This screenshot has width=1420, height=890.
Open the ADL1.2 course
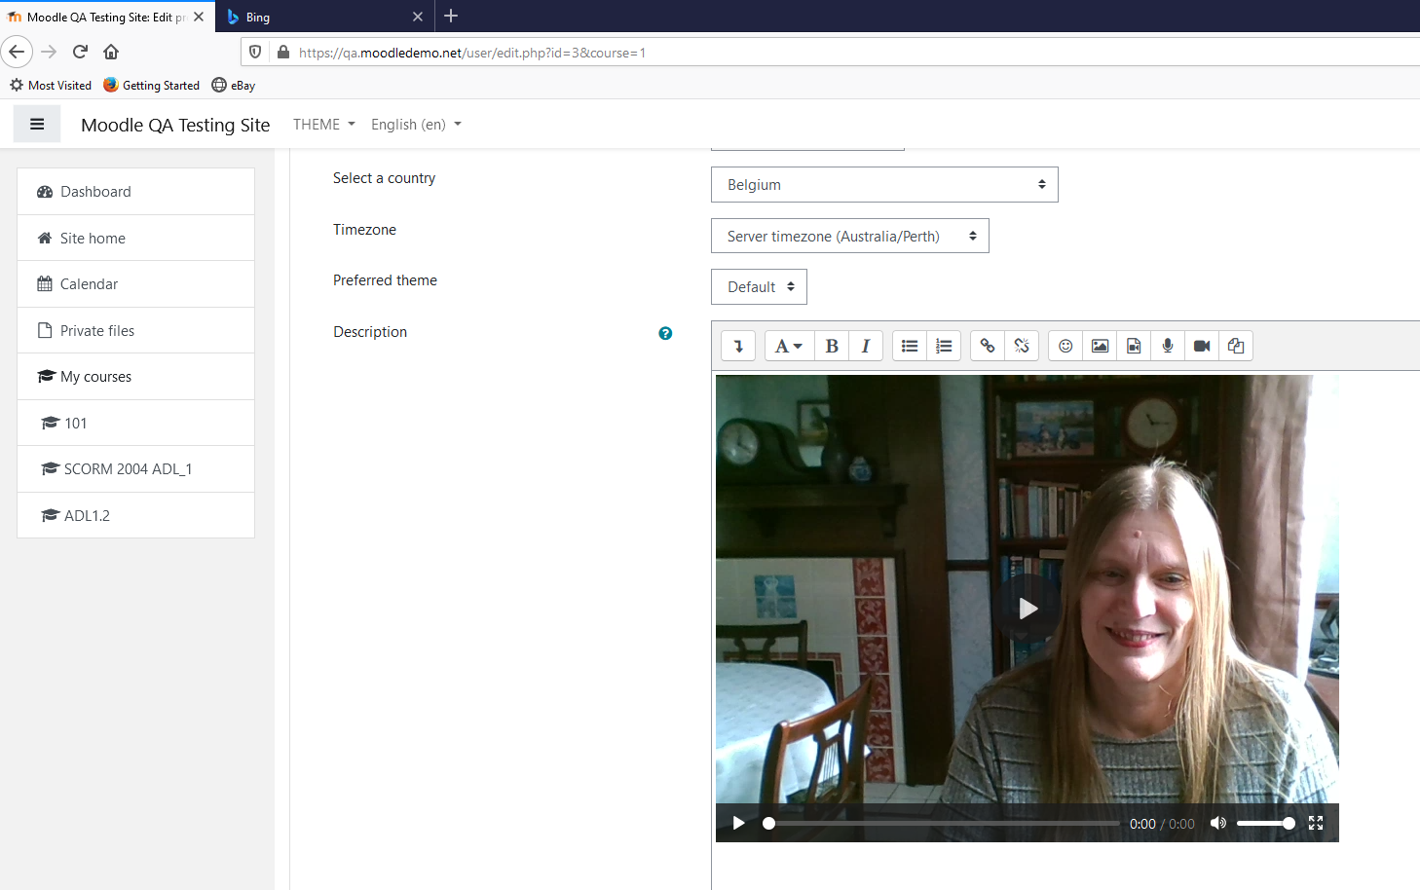tap(135, 516)
